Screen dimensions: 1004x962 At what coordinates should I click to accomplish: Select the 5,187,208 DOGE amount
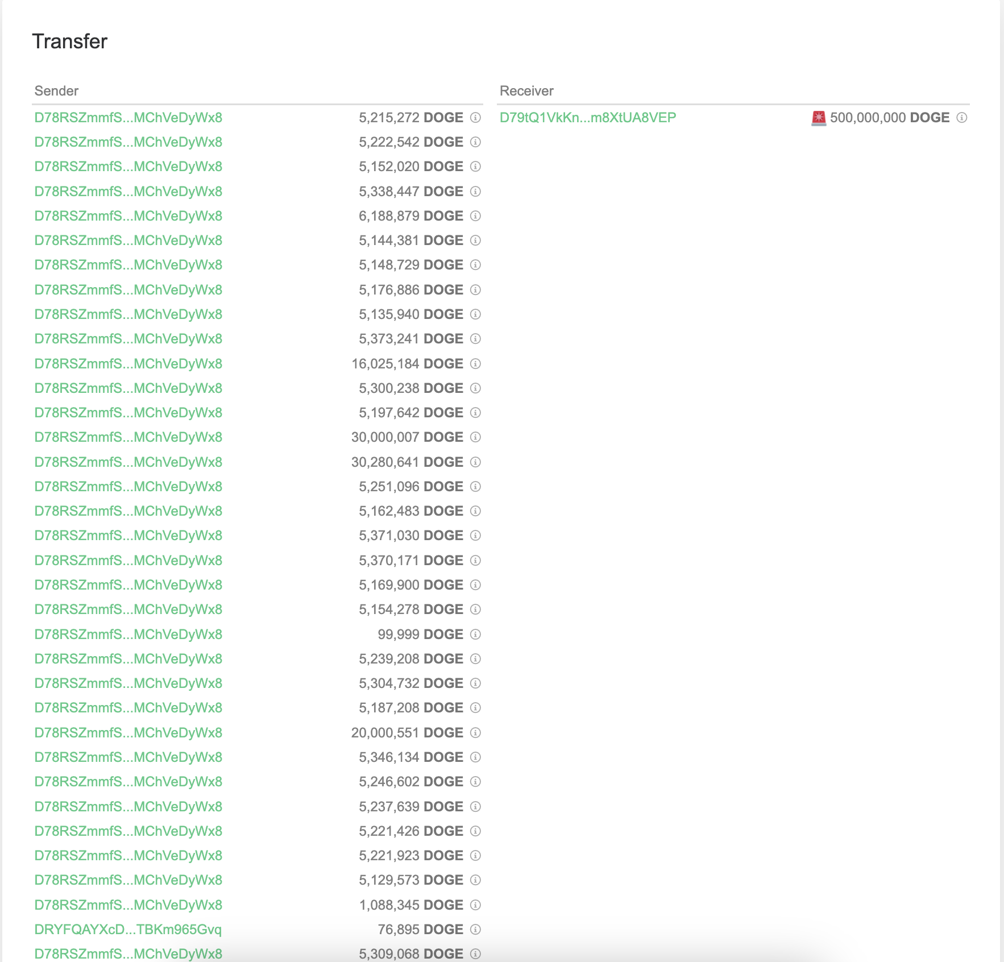[x=411, y=708]
